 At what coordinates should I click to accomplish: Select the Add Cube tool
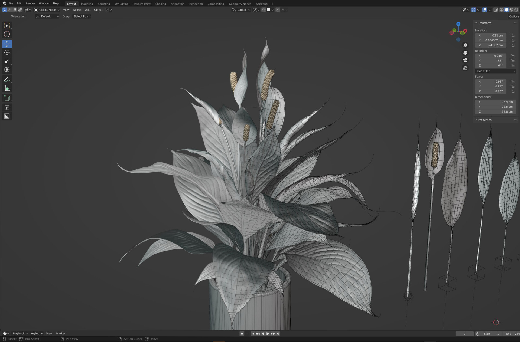click(7, 98)
